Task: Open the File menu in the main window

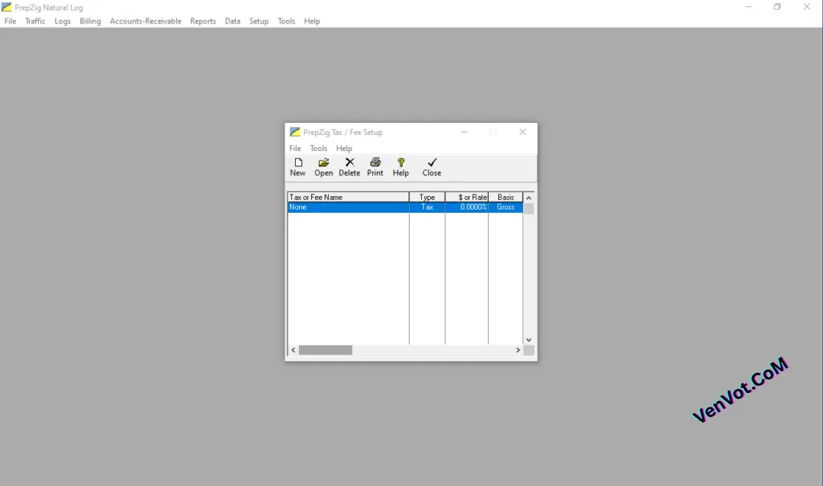Action: [x=10, y=21]
